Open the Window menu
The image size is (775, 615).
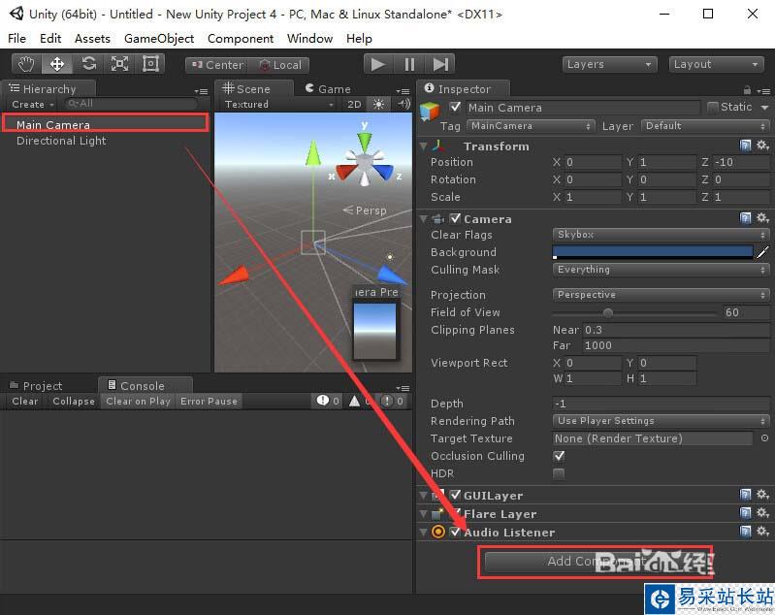coord(309,39)
